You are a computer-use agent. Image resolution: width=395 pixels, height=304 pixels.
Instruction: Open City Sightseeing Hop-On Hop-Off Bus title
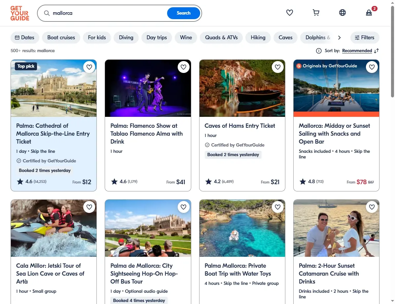tap(144, 274)
